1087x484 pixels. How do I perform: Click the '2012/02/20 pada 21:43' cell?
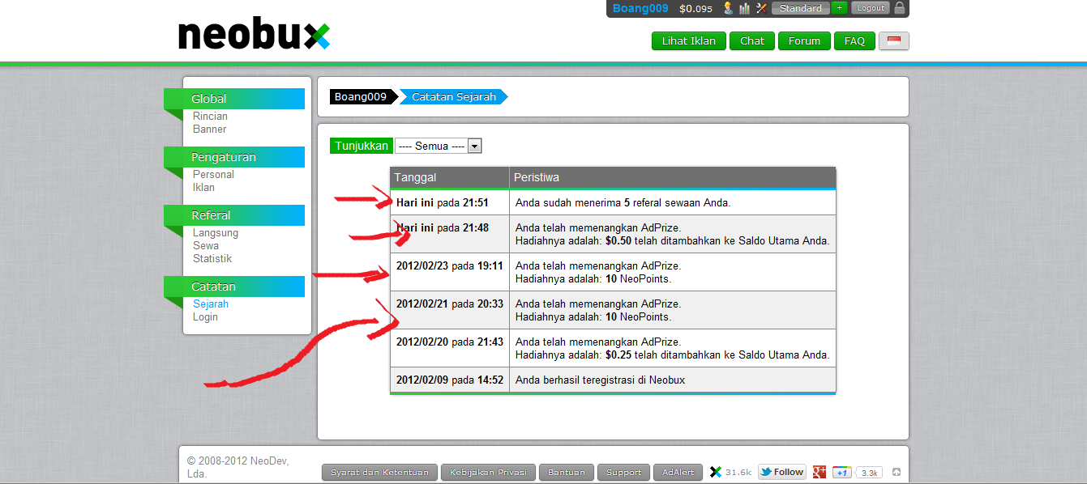click(x=450, y=348)
